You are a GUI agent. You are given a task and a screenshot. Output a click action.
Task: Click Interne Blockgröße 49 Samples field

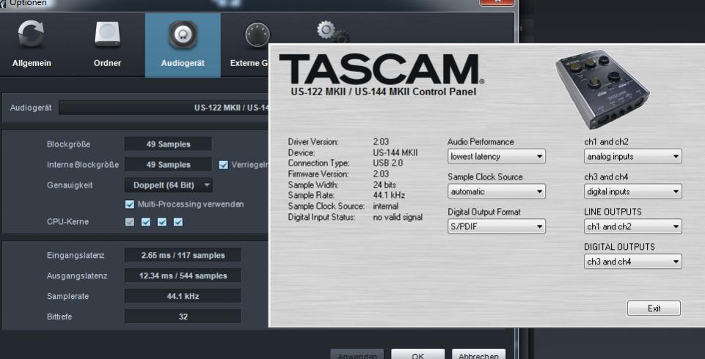(168, 165)
